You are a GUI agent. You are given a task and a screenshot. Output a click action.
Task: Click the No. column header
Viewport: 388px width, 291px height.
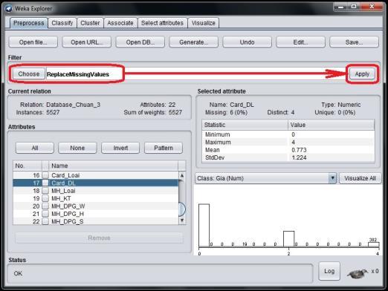pos(28,166)
